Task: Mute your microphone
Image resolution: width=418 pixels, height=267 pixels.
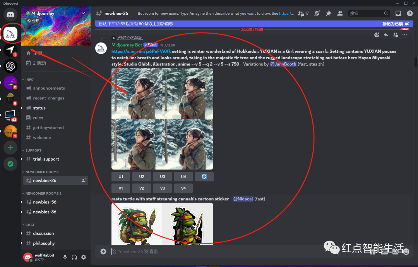Action: coord(65,257)
